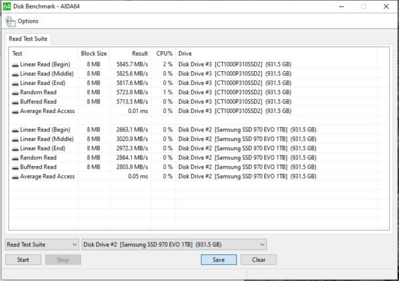Click Random Read label for Samsung SSD 970 EVO
Viewport: 399px width, 281px height.
tap(38, 157)
